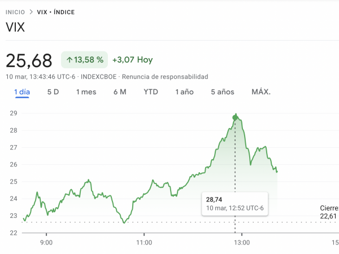Click the 28,74 tooltip value
This screenshot has height=254, width=339.
pyautogui.click(x=214, y=200)
